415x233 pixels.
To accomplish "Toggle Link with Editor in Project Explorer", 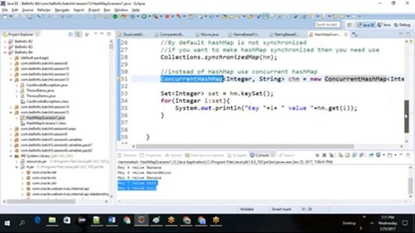I will [x=78, y=34].
